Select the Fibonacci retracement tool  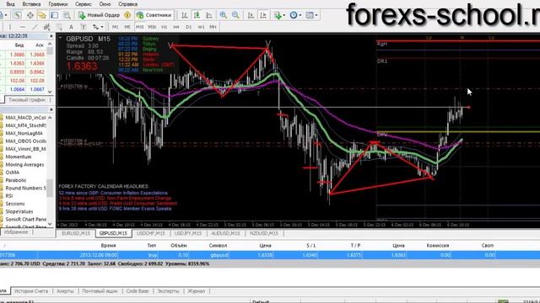(59, 27)
